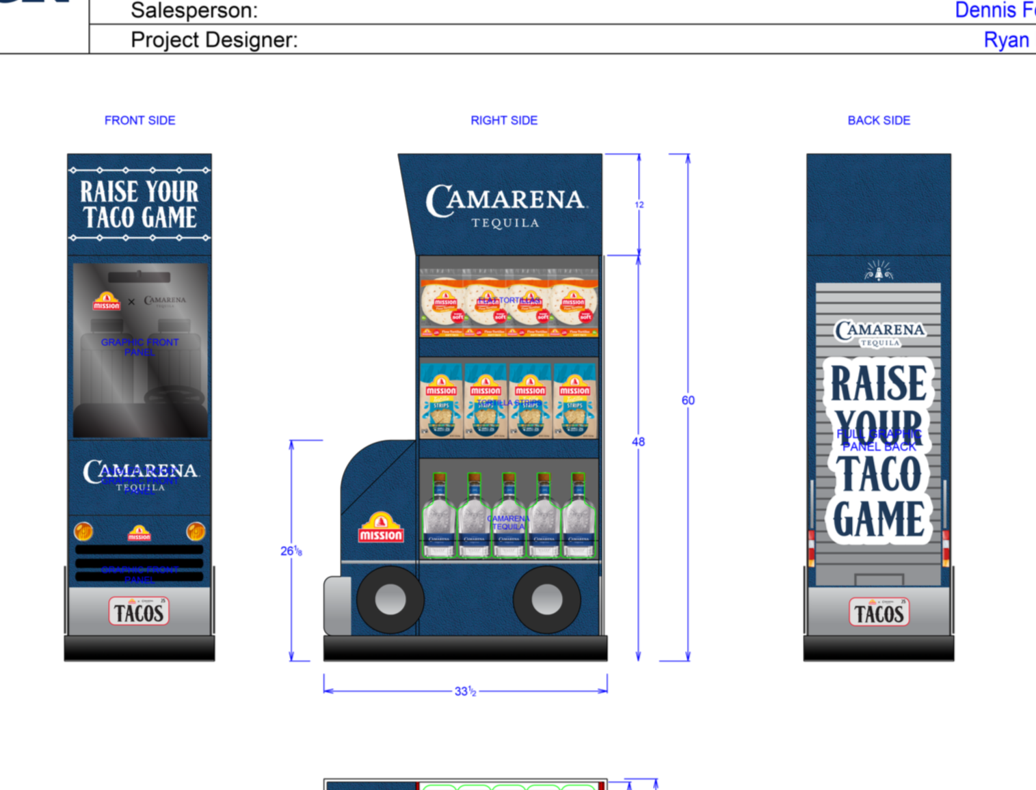Click the 'FRONT SIDE' view label
The image size is (1036, 790).
[140, 120]
